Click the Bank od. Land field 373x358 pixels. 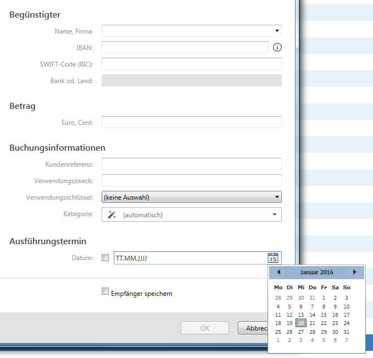point(192,80)
